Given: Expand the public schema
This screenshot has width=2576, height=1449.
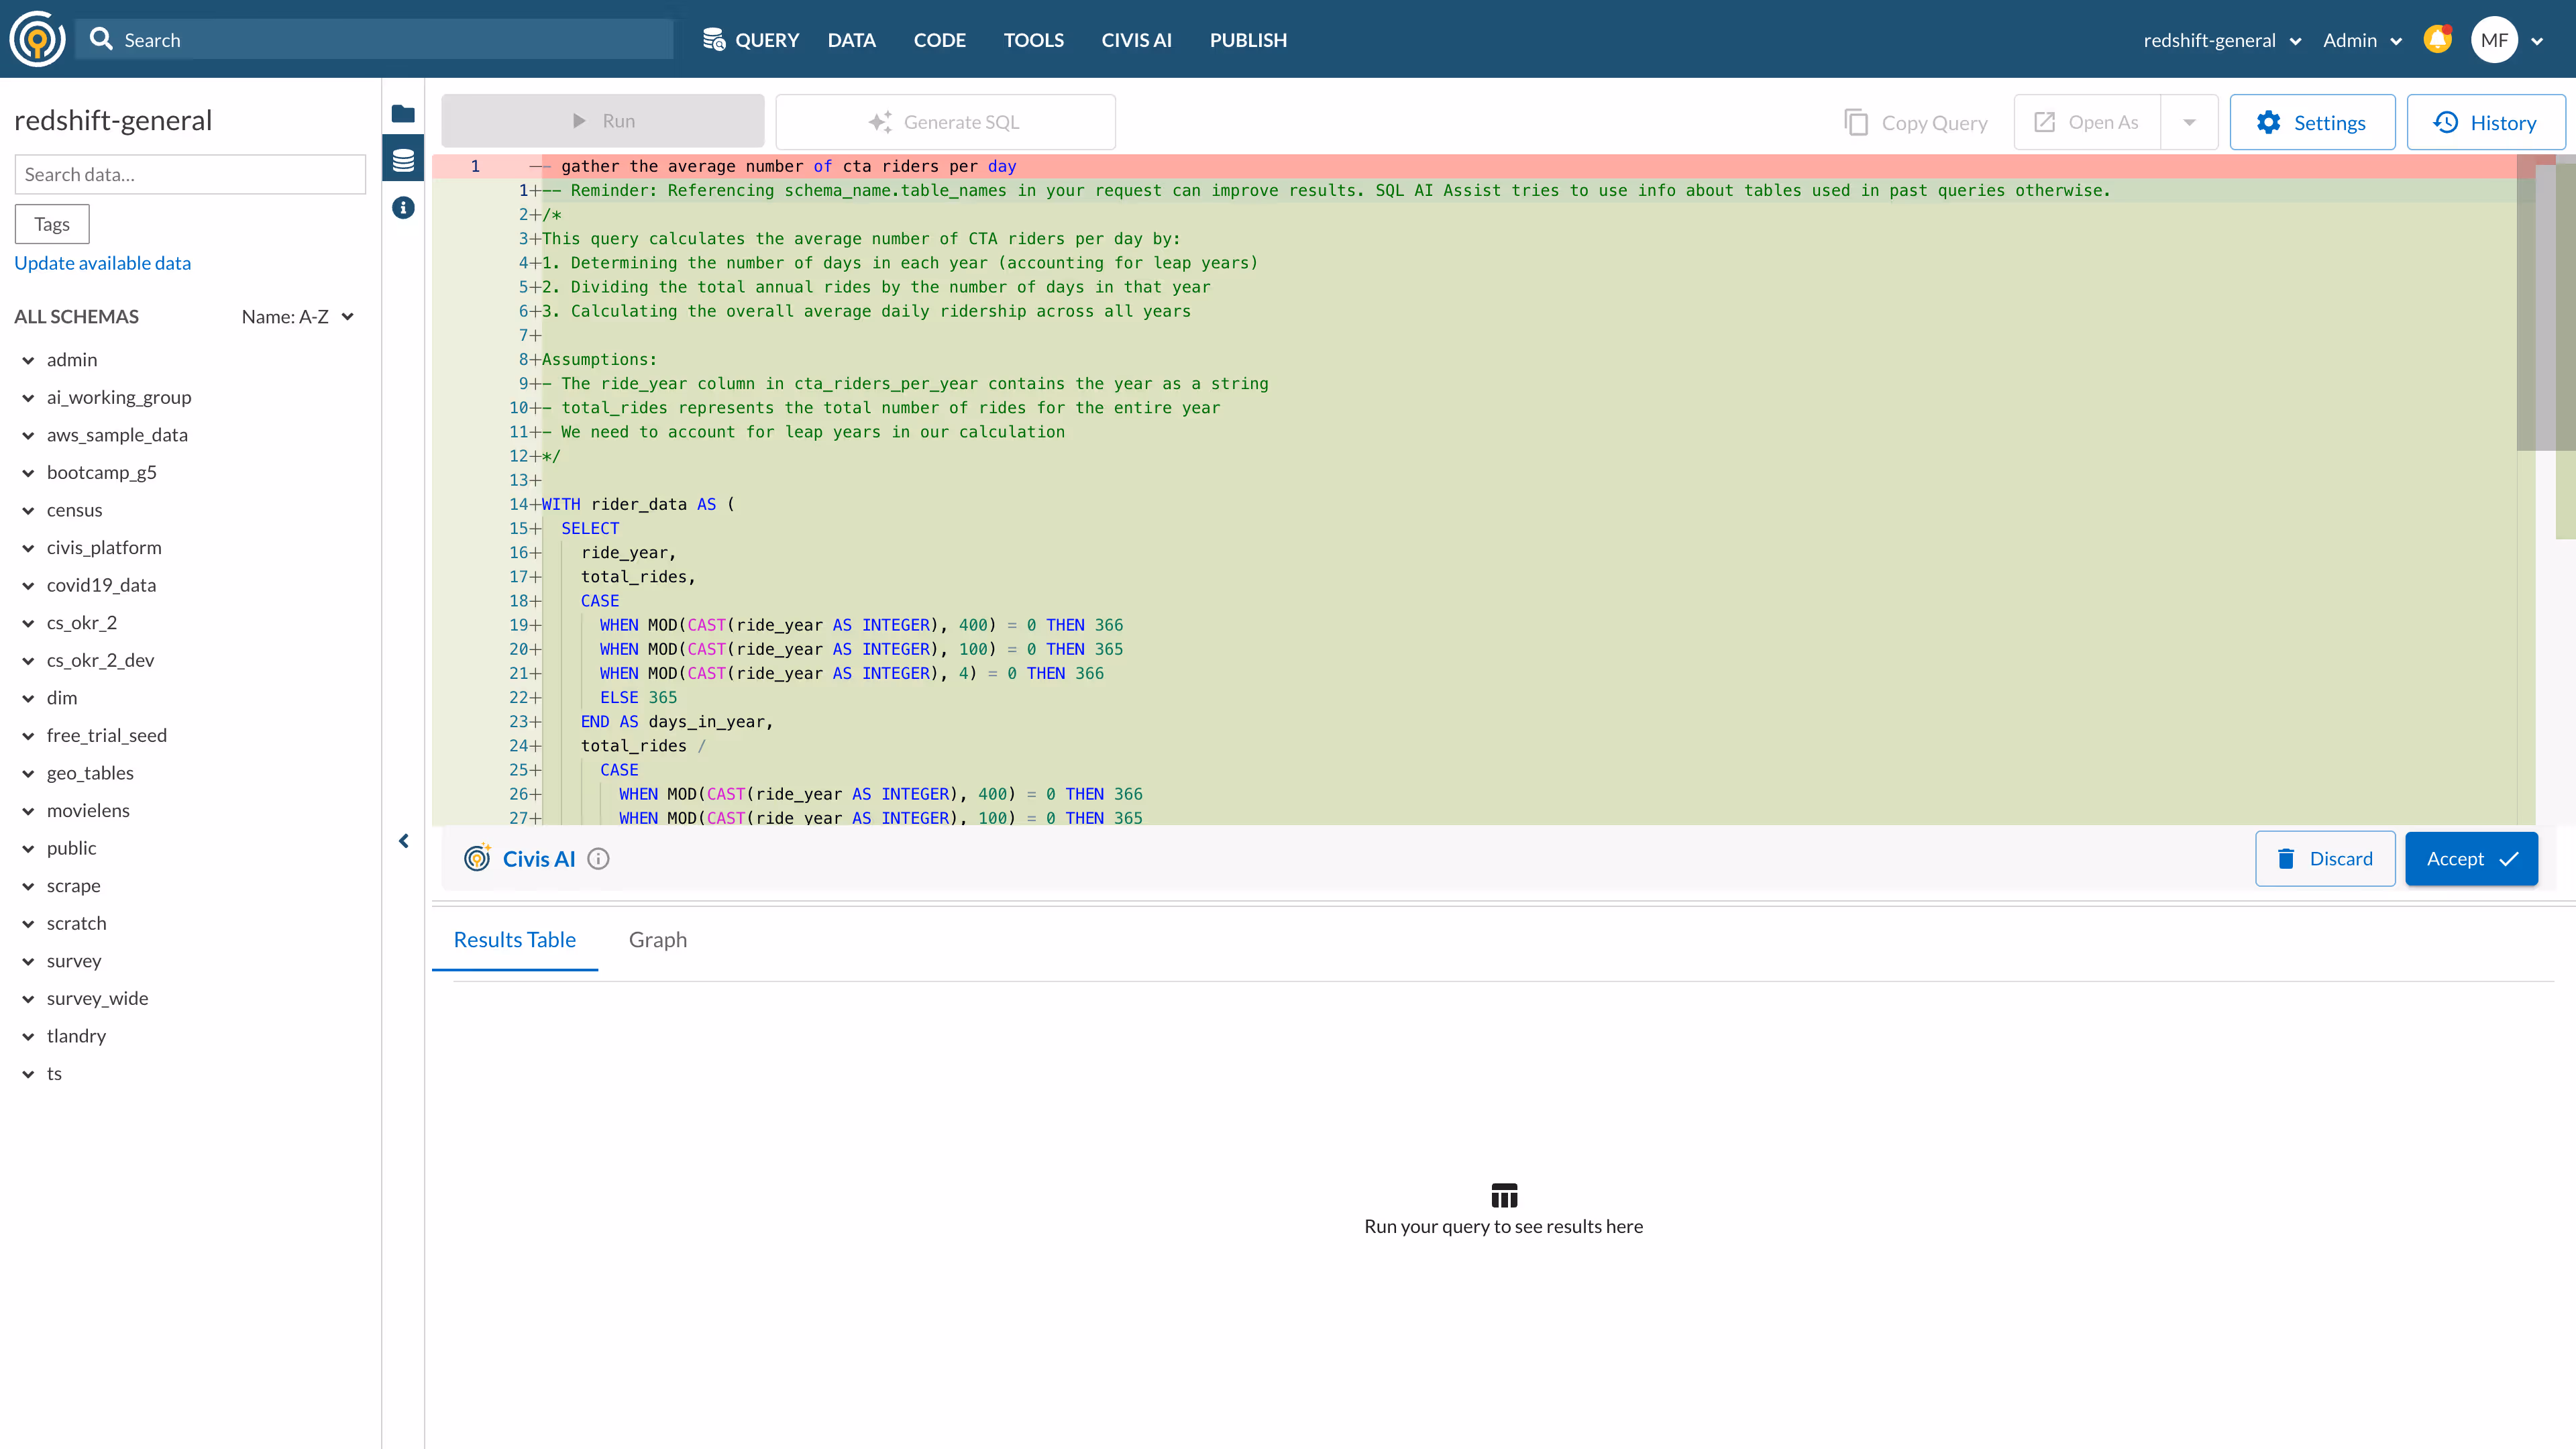Looking at the screenshot, I should (28, 848).
